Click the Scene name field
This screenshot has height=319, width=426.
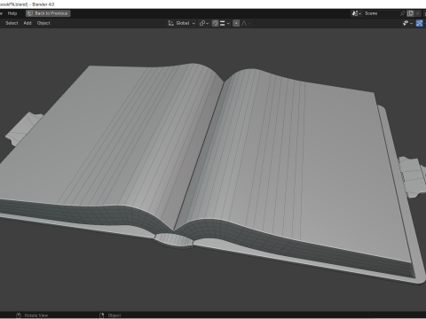click(382, 13)
